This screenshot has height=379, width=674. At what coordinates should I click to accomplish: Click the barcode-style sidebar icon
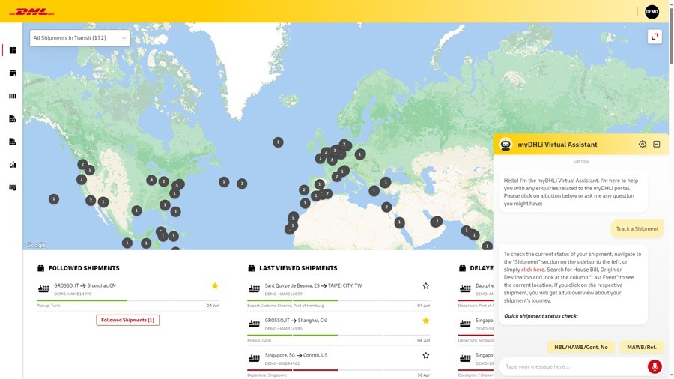tap(13, 96)
